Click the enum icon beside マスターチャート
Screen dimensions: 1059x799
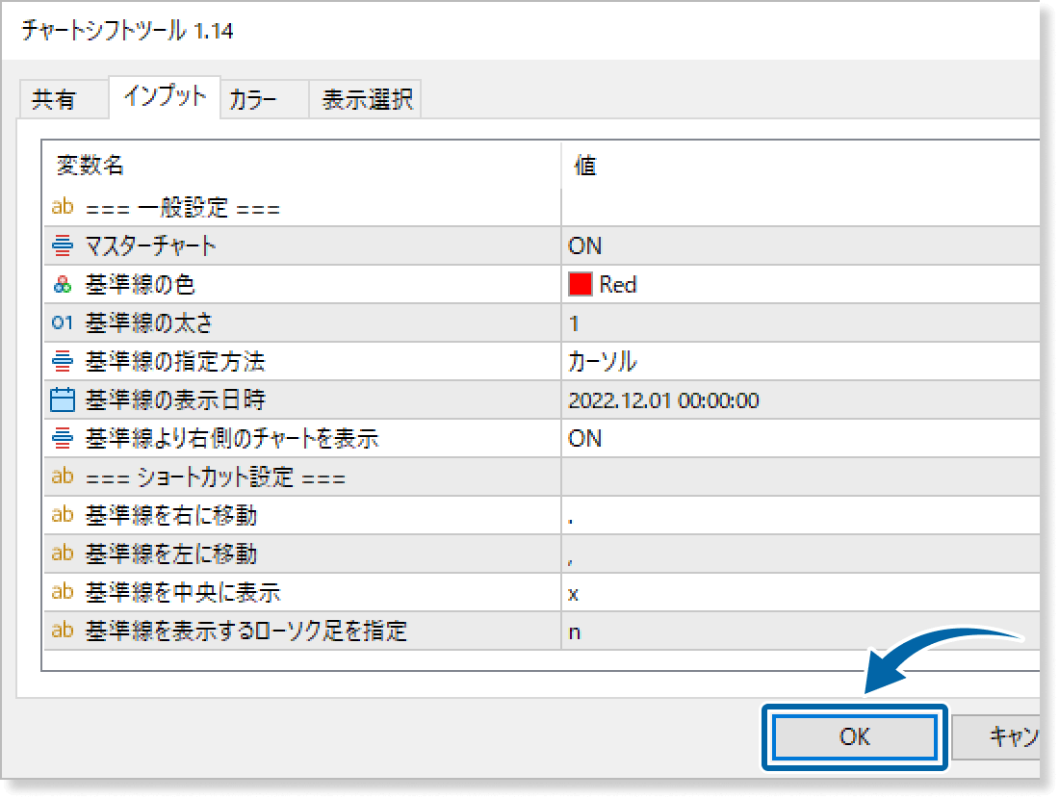[63, 245]
